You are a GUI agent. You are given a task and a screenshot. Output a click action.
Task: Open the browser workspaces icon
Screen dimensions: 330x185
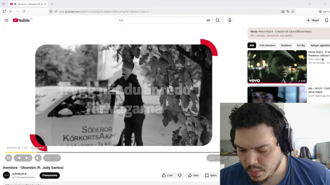(4, 4)
